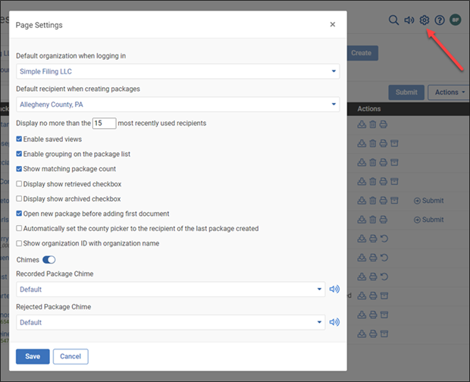Viewport: 470px width, 382px height.
Task: Click the blue Submit button above the list
Action: [406, 92]
